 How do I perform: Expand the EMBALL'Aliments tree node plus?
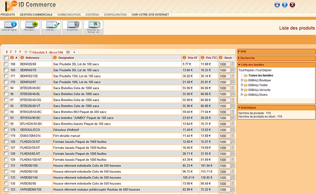(x=242, y=90)
